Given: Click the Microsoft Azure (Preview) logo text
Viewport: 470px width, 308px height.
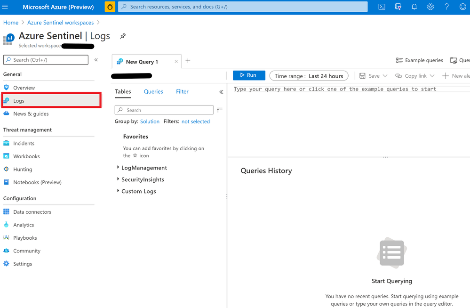Looking at the screenshot, I should click(58, 7).
